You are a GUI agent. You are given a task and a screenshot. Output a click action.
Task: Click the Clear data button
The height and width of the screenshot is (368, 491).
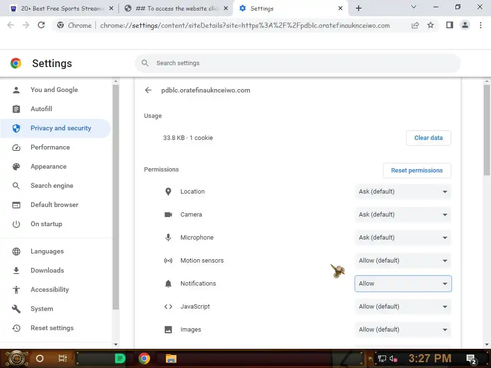428,138
